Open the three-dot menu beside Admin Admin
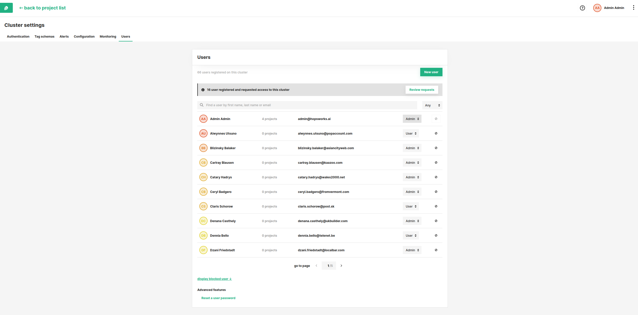Screen dimensions: 638x315 click(633, 8)
